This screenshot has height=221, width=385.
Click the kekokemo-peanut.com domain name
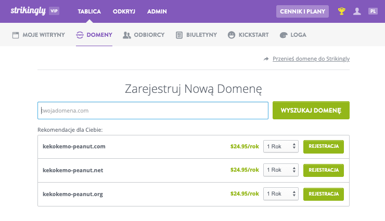point(74,146)
